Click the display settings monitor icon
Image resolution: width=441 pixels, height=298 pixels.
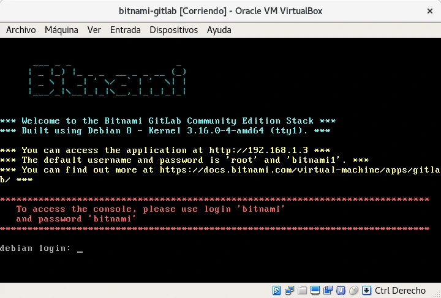coord(315,290)
